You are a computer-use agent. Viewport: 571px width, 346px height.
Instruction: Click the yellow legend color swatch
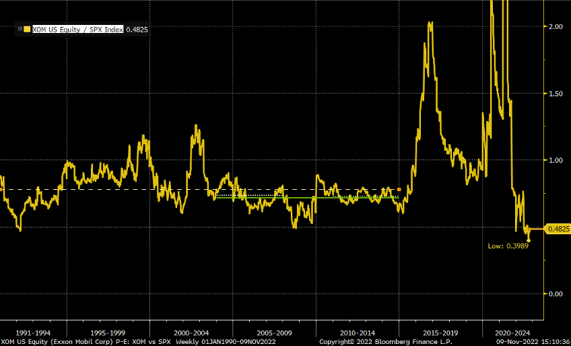click(27, 30)
